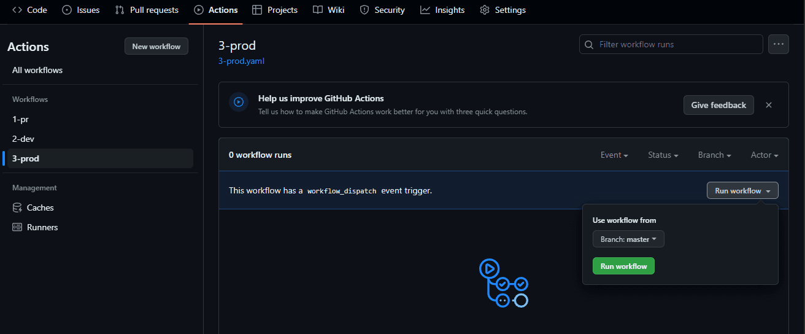This screenshot has width=805, height=334.
Task: Click the play icon in feedback banner
Action: (239, 102)
